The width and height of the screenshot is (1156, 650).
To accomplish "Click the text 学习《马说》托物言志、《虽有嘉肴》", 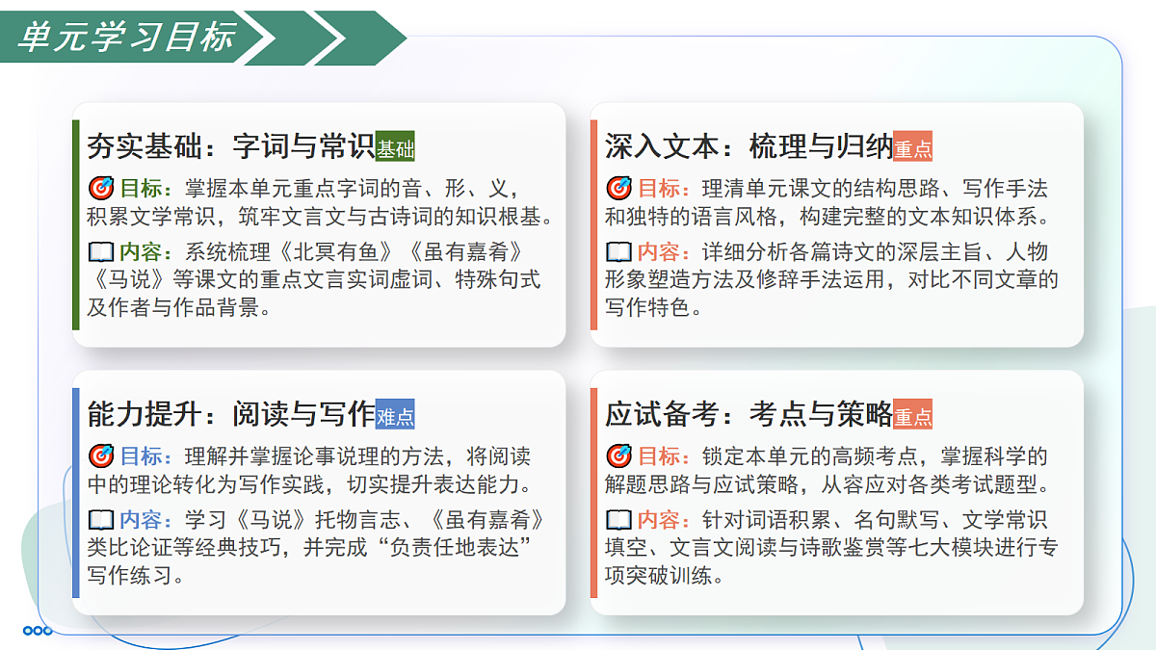I will tap(366, 521).
